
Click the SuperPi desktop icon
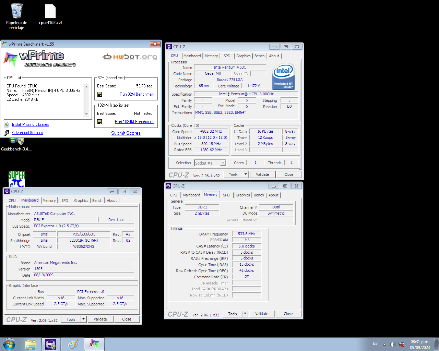(16, 179)
